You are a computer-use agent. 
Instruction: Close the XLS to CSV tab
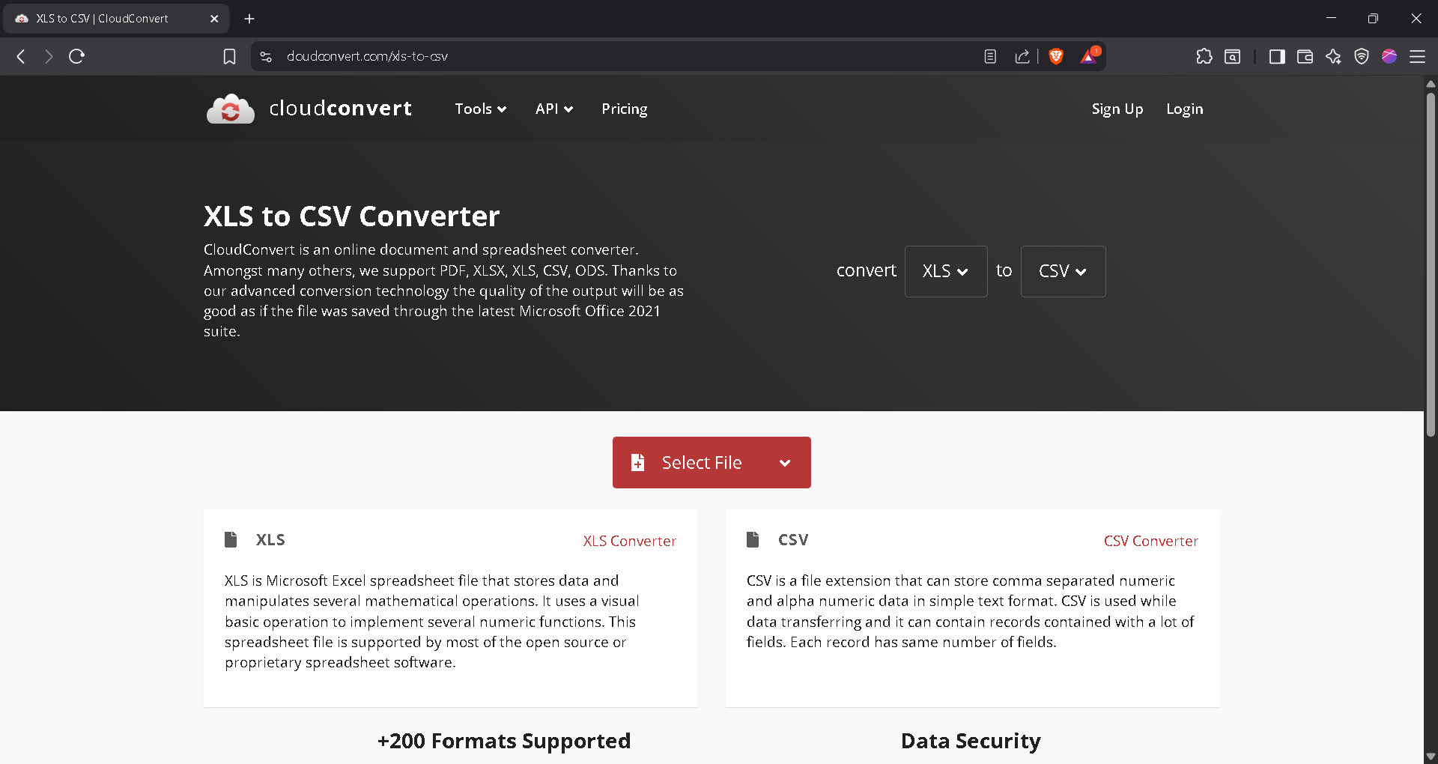coord(214,19)
